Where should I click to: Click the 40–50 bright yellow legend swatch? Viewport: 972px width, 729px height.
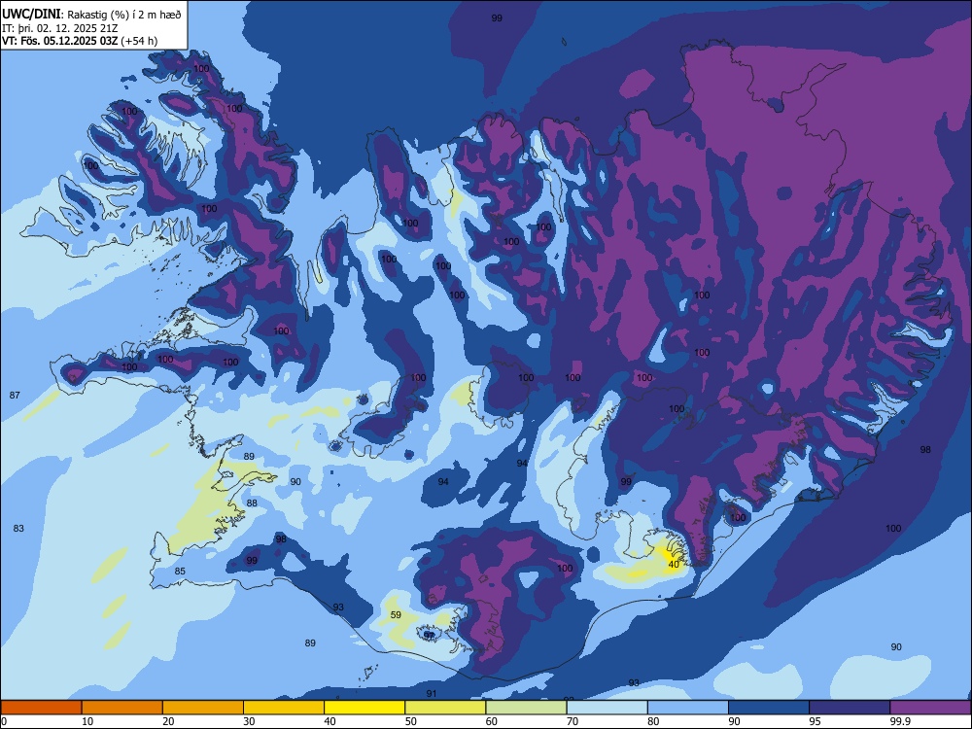[364, 708]
